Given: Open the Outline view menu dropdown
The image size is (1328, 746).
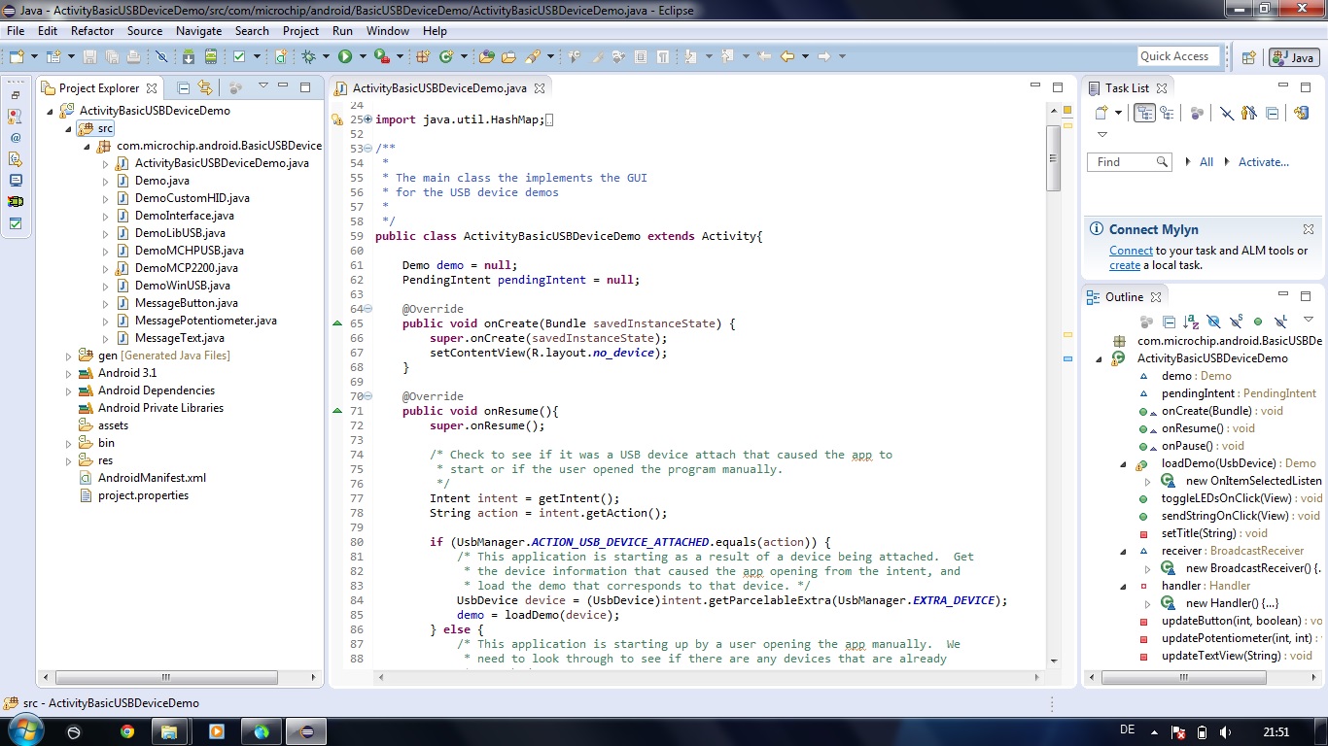Looking at the screenshot, I should [1309, 319].
